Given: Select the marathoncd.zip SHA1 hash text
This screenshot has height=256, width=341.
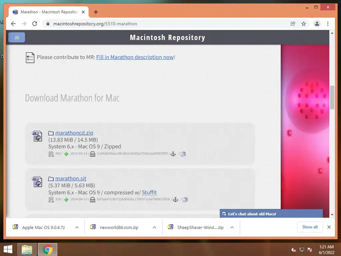Looking at the screenshot, I should tap(133, 153).
